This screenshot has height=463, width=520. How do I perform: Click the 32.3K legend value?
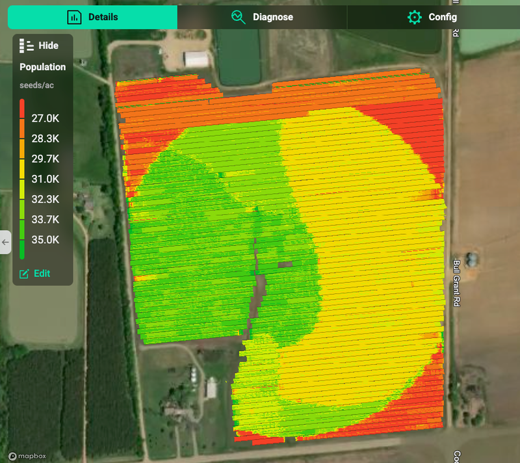tap(45, 200)
